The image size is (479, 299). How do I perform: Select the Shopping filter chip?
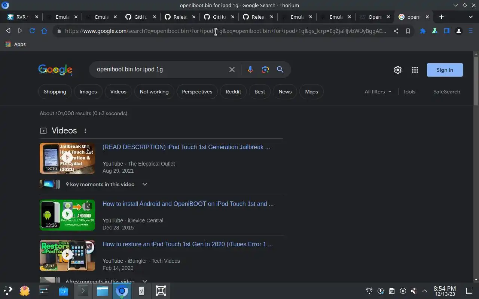(x=55, y=92)
